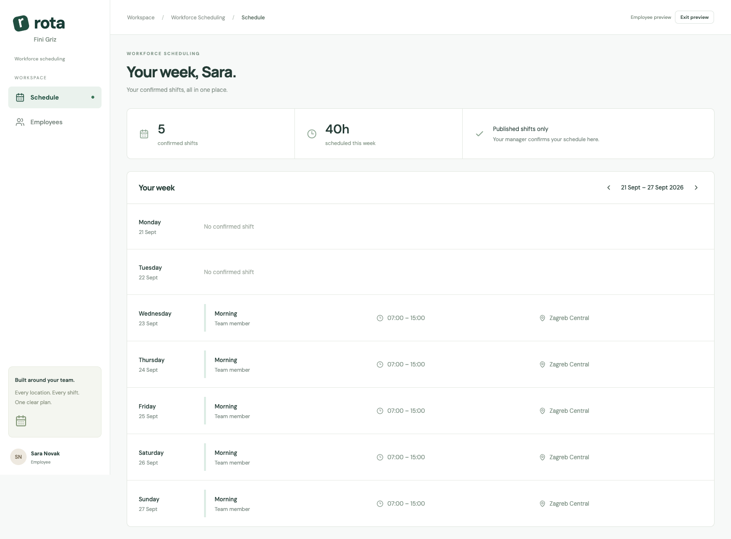Click the Workforce scheduling sidebar label
This screenshot has height=539, width=731.
(x=40, y=59)
